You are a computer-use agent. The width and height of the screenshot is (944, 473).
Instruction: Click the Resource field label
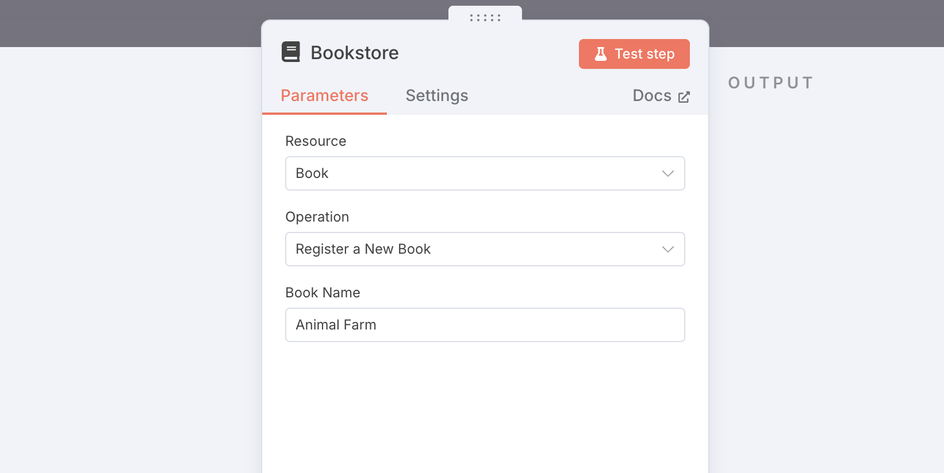pos(316,141)
